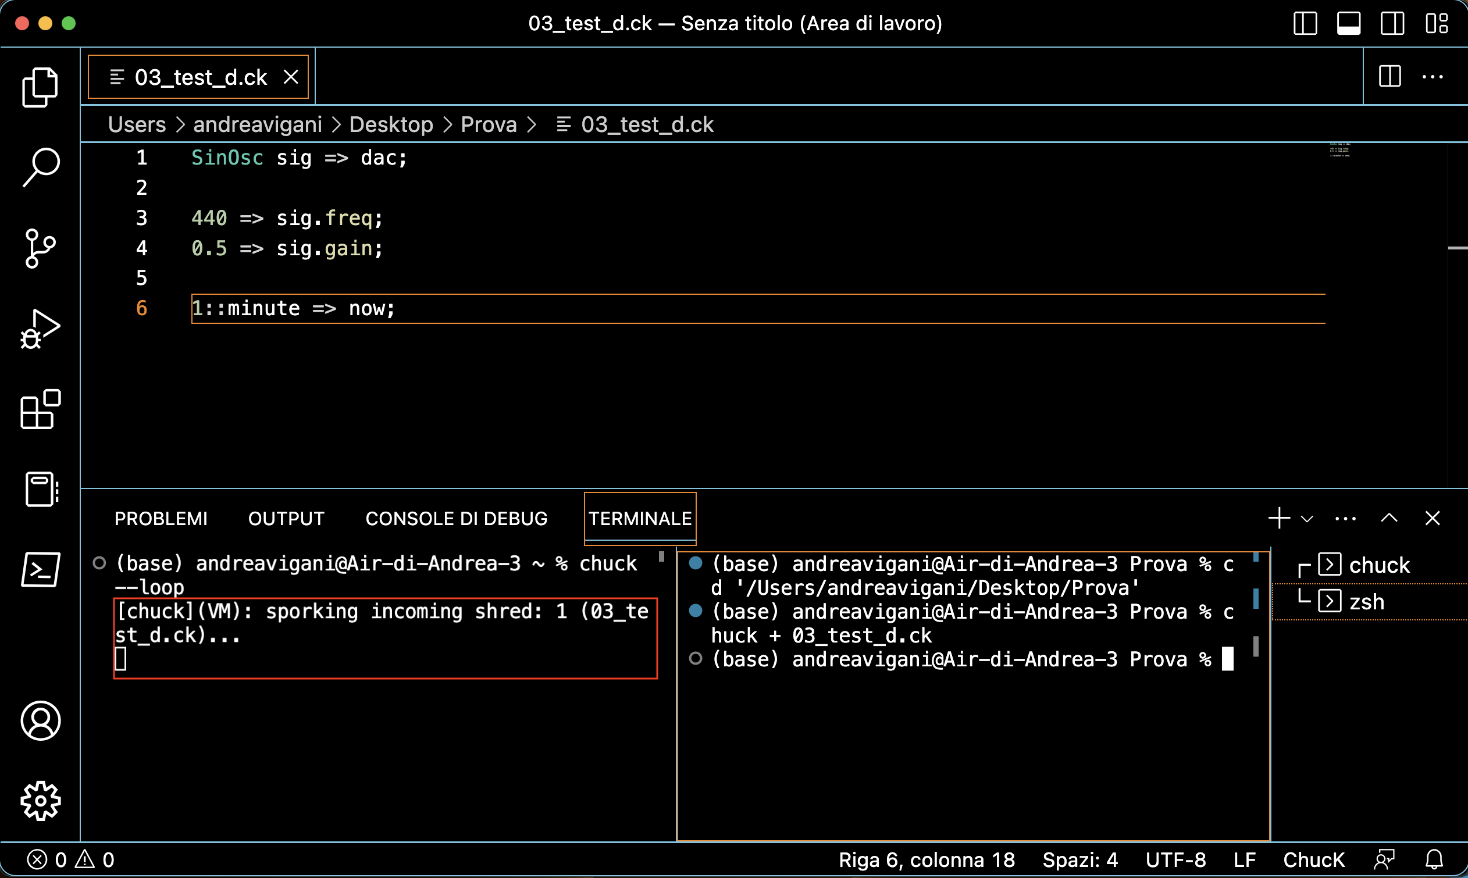1468x878 pixels.
Task: Click the left terminal scrollbar
Action: tap(661, 556)
